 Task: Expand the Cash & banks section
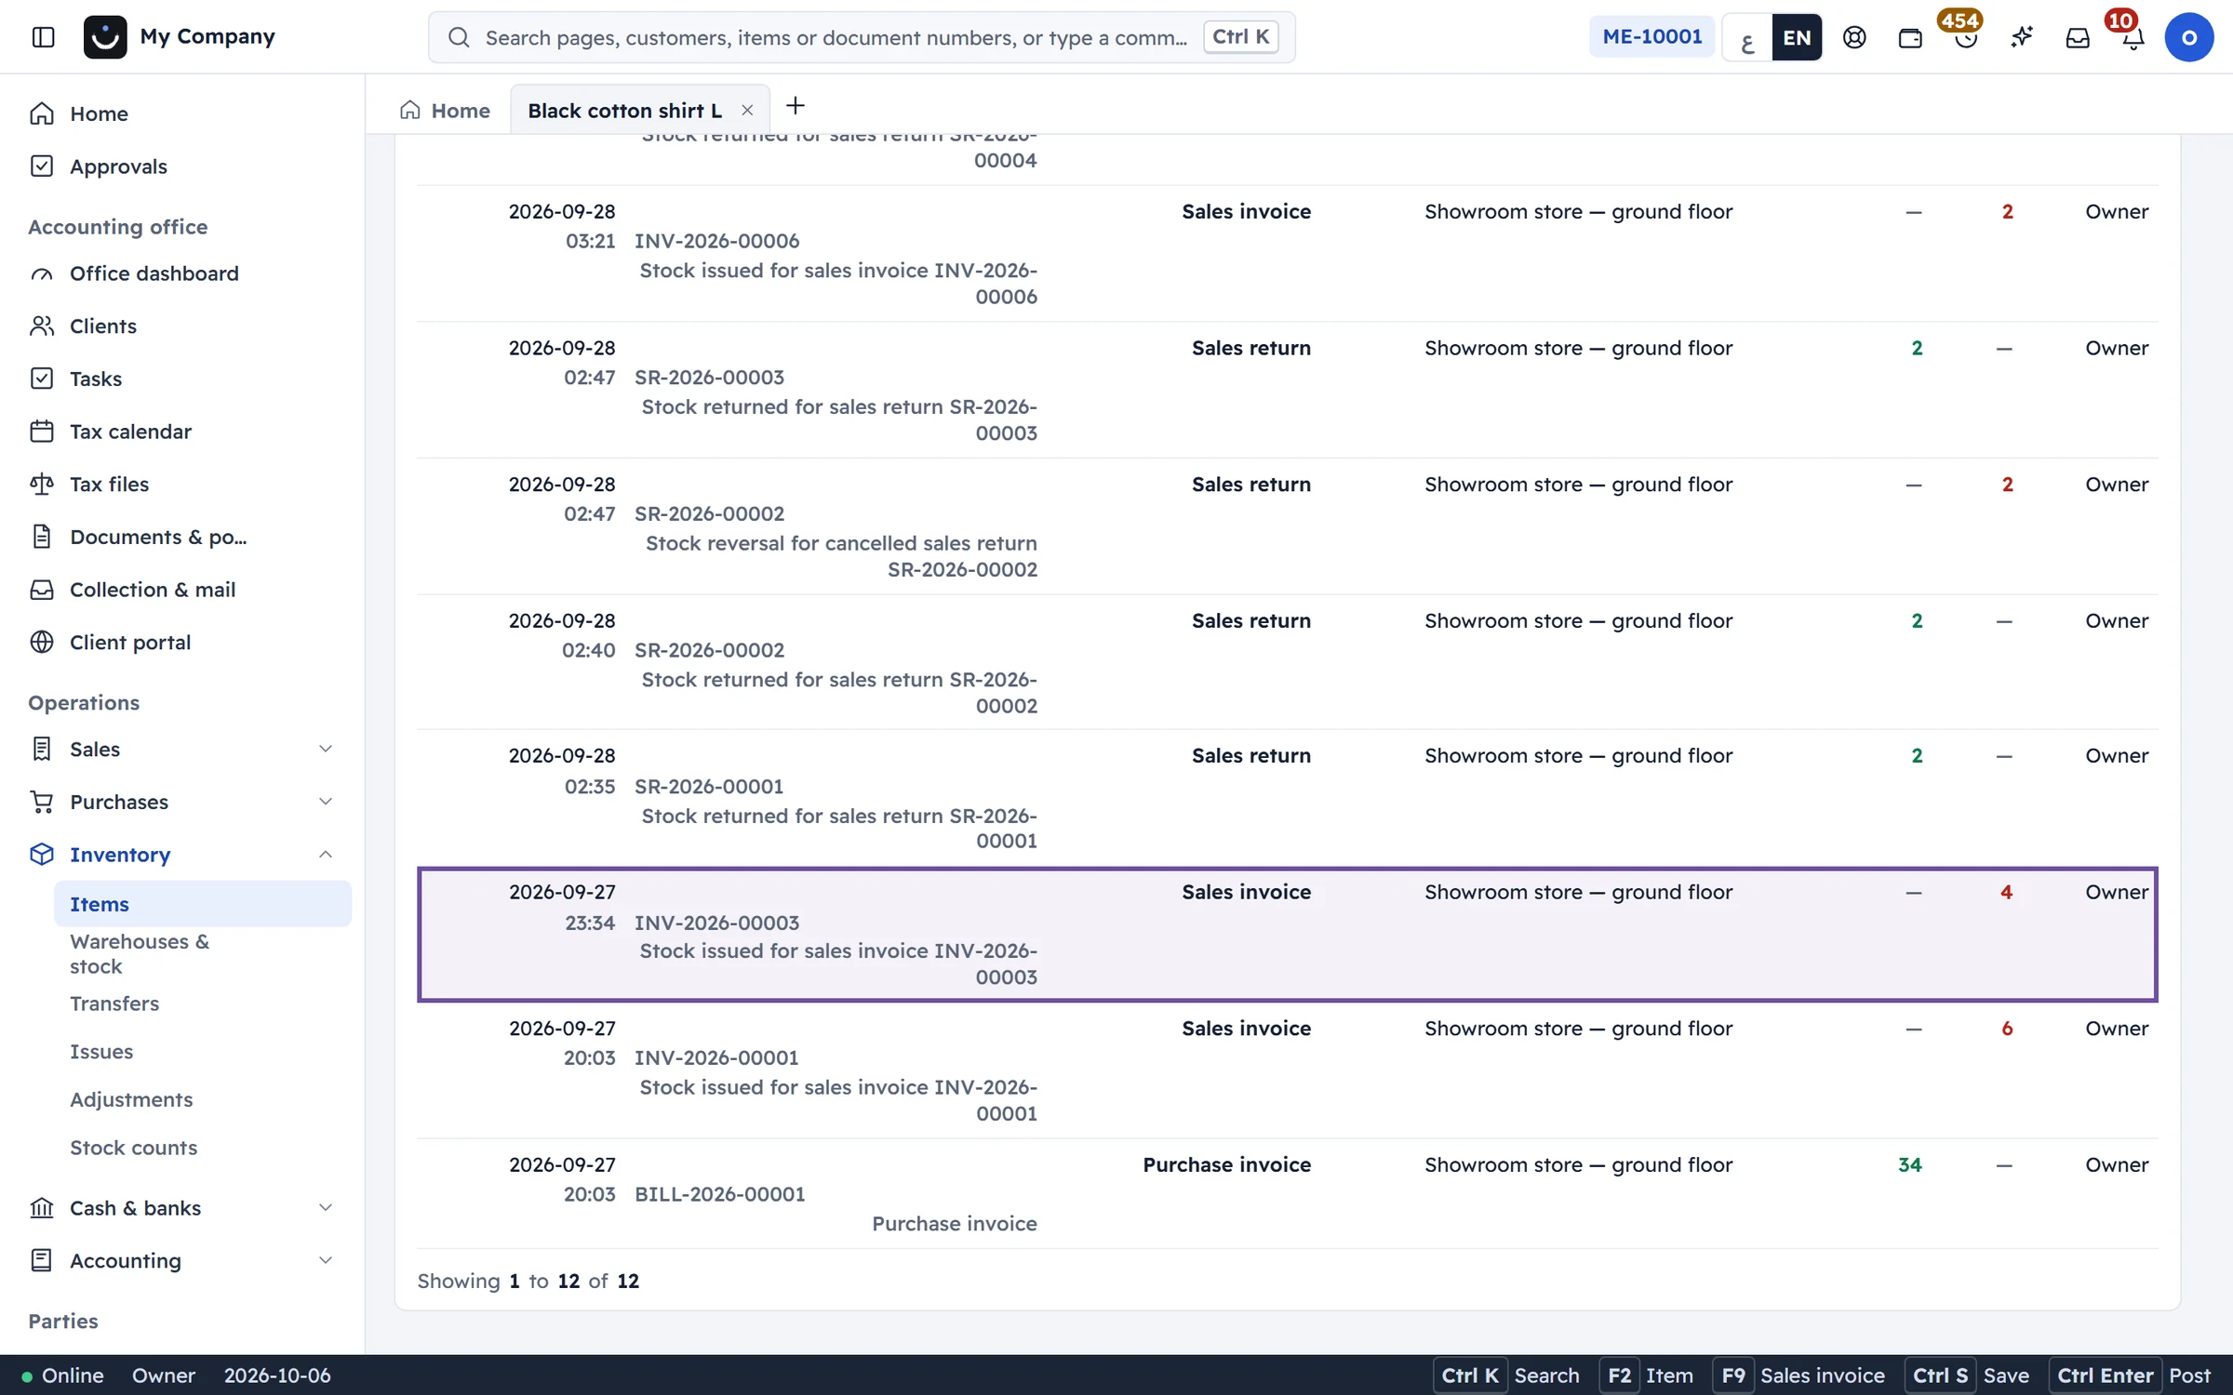[181, 1208]
